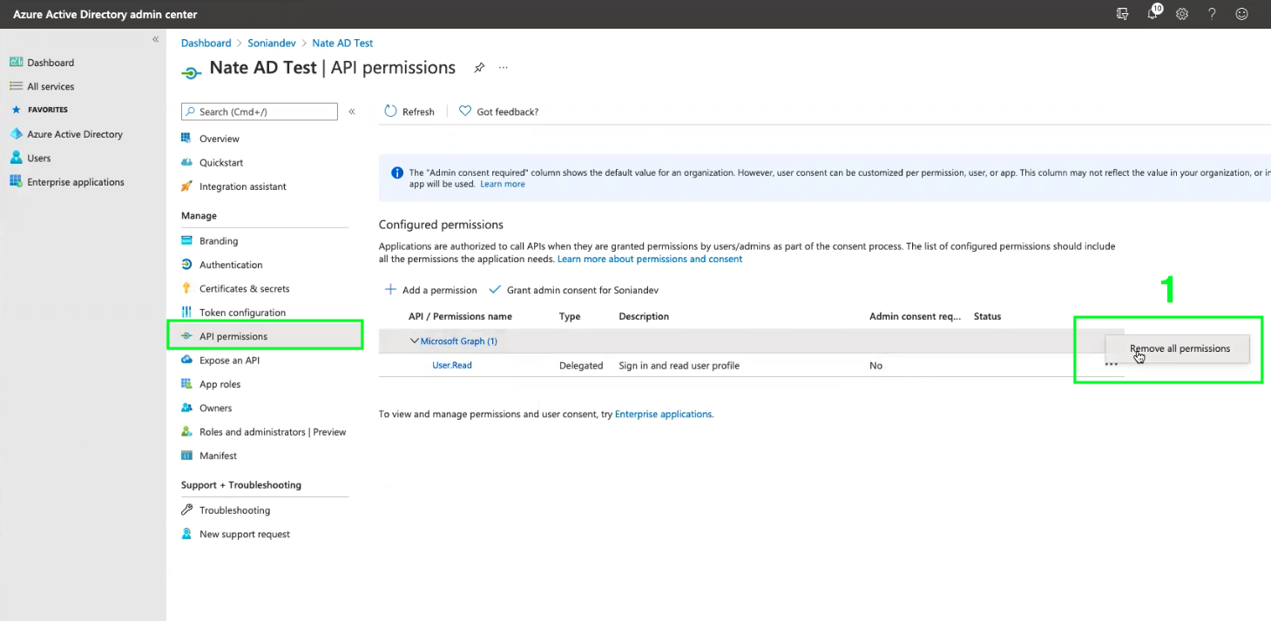1271x621 pixels.
Task: Click Learn more in info banner
Action: point(503,184)
